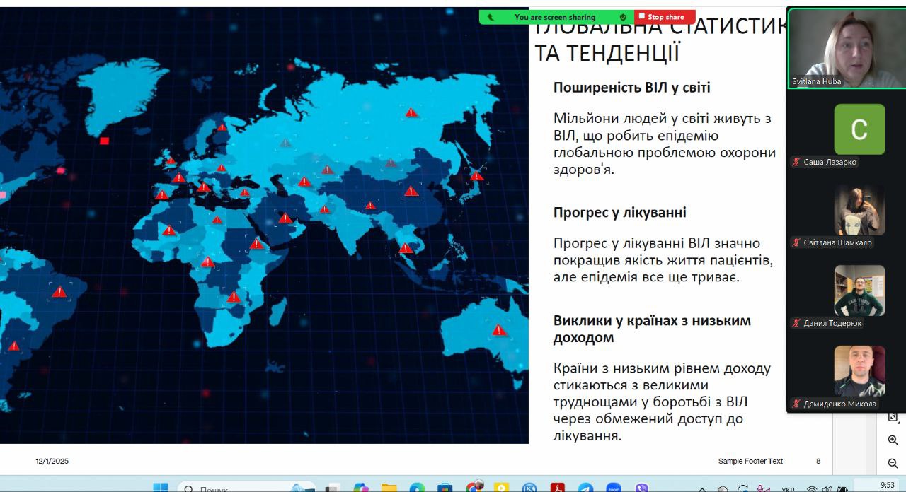
Task: Switch the UKR keyboard language indicator
Action: coord(789,488)
